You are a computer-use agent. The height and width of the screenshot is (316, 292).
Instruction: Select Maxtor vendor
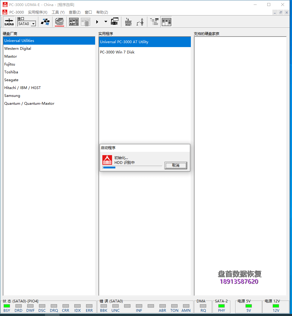(x=49, y=56)
